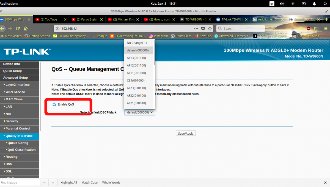330x187 pixels.
Task: Click the Save/Apply button
Action: tap(186, 134)
